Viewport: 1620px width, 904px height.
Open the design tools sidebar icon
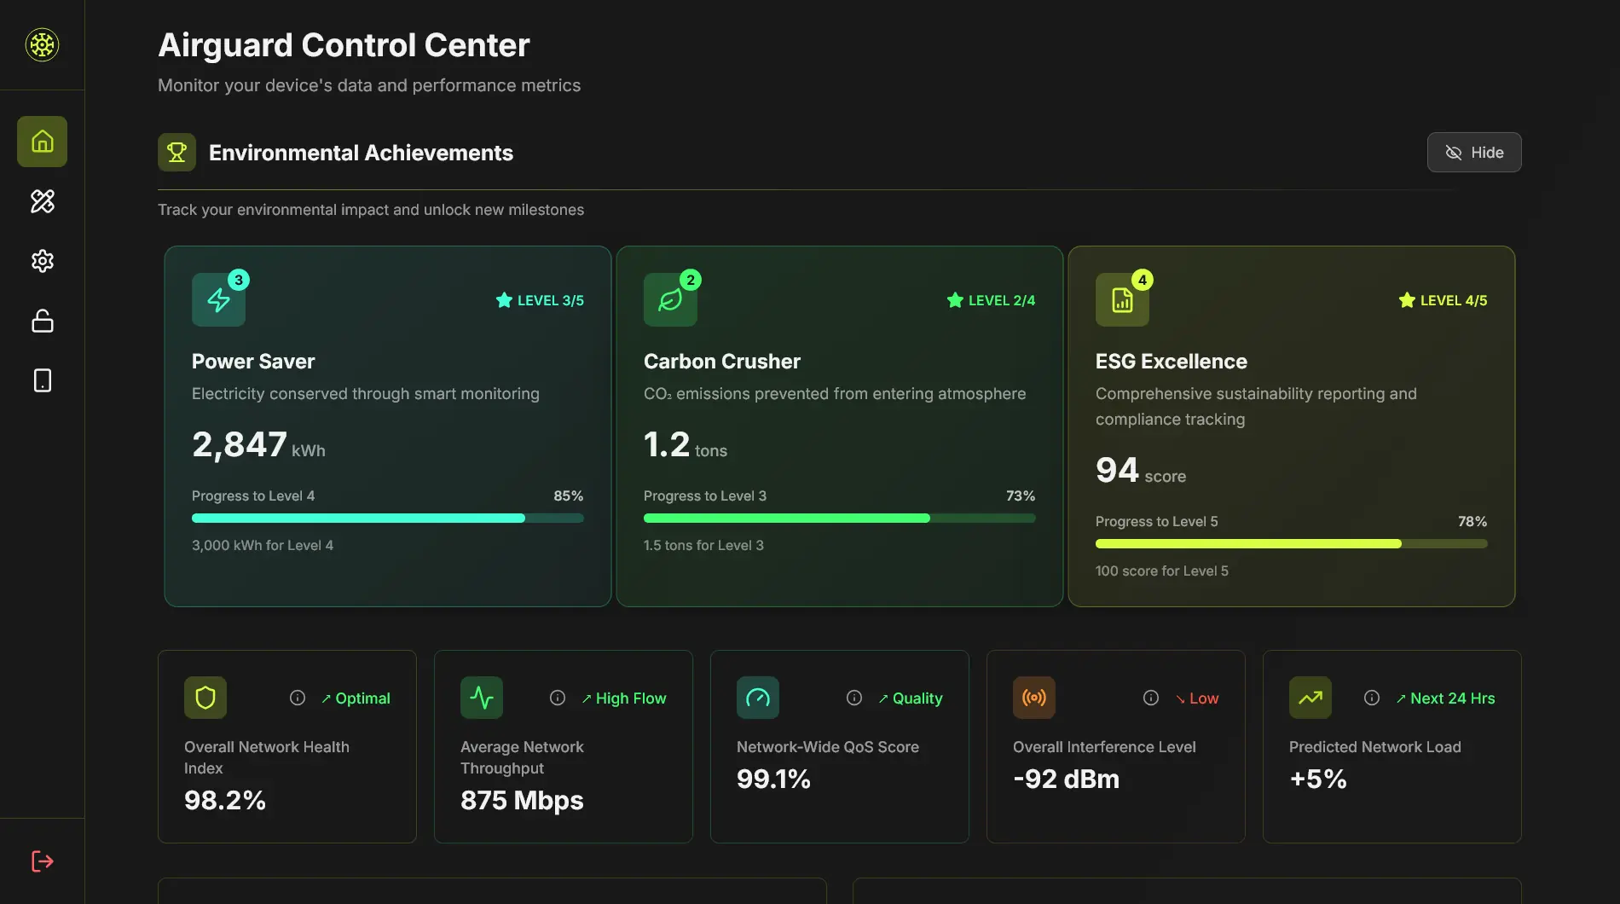click(42, 201)
